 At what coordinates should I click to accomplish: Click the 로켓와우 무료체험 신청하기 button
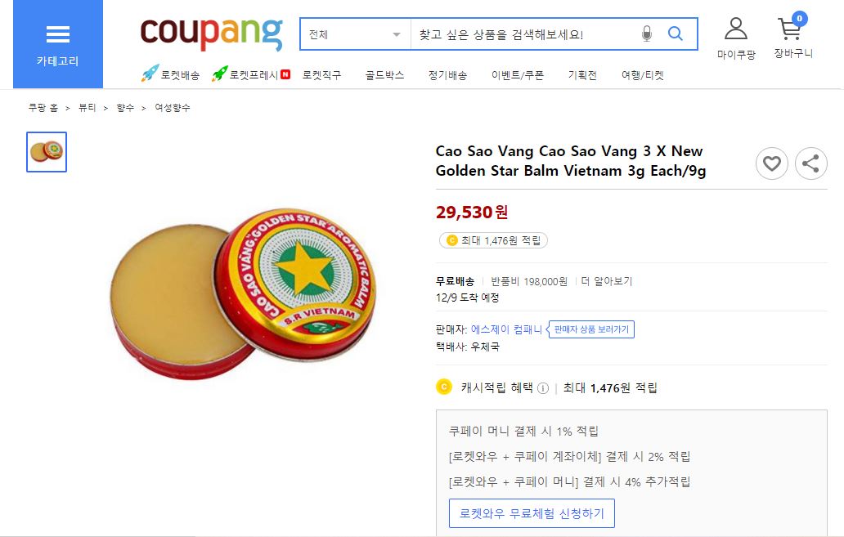tap(532, 513)
